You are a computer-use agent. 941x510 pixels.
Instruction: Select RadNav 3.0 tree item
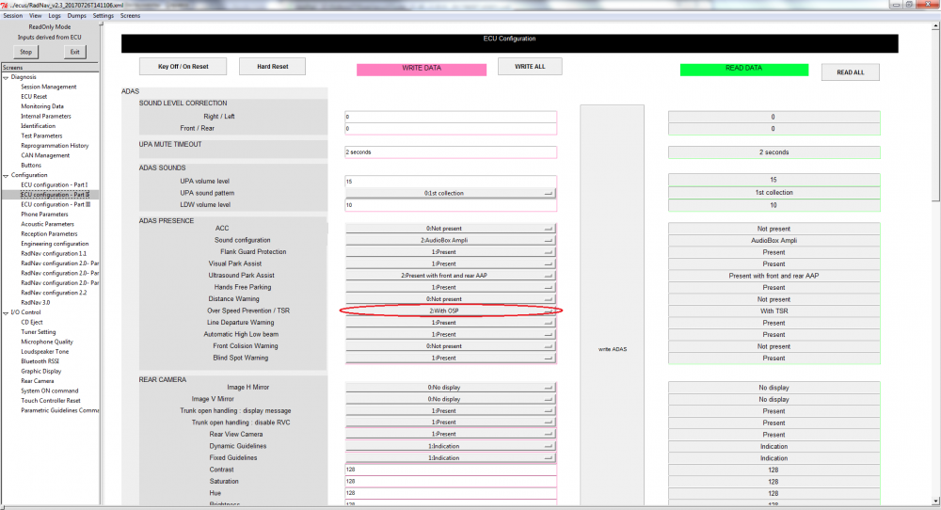(36, 303)
